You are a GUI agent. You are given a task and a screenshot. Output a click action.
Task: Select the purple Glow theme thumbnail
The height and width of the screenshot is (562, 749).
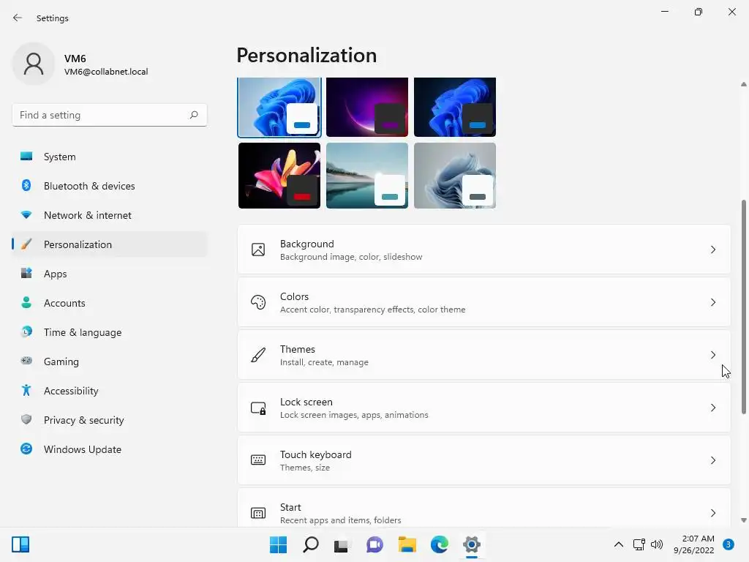click(x=367, y=107)
